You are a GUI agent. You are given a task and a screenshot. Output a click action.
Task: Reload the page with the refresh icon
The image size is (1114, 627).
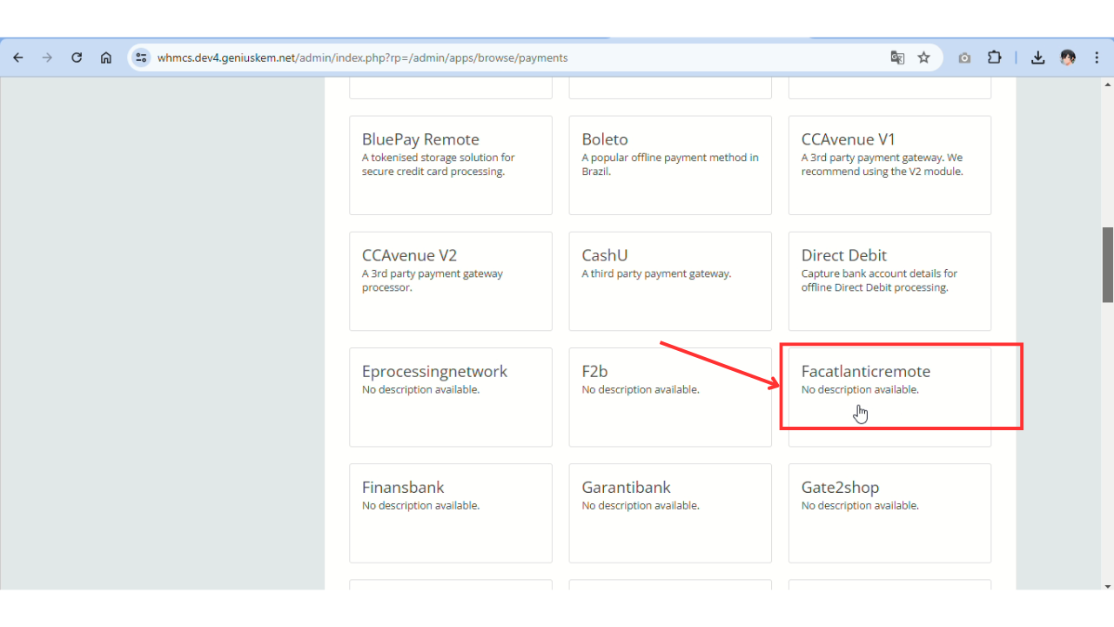click(x=77, y=57)
